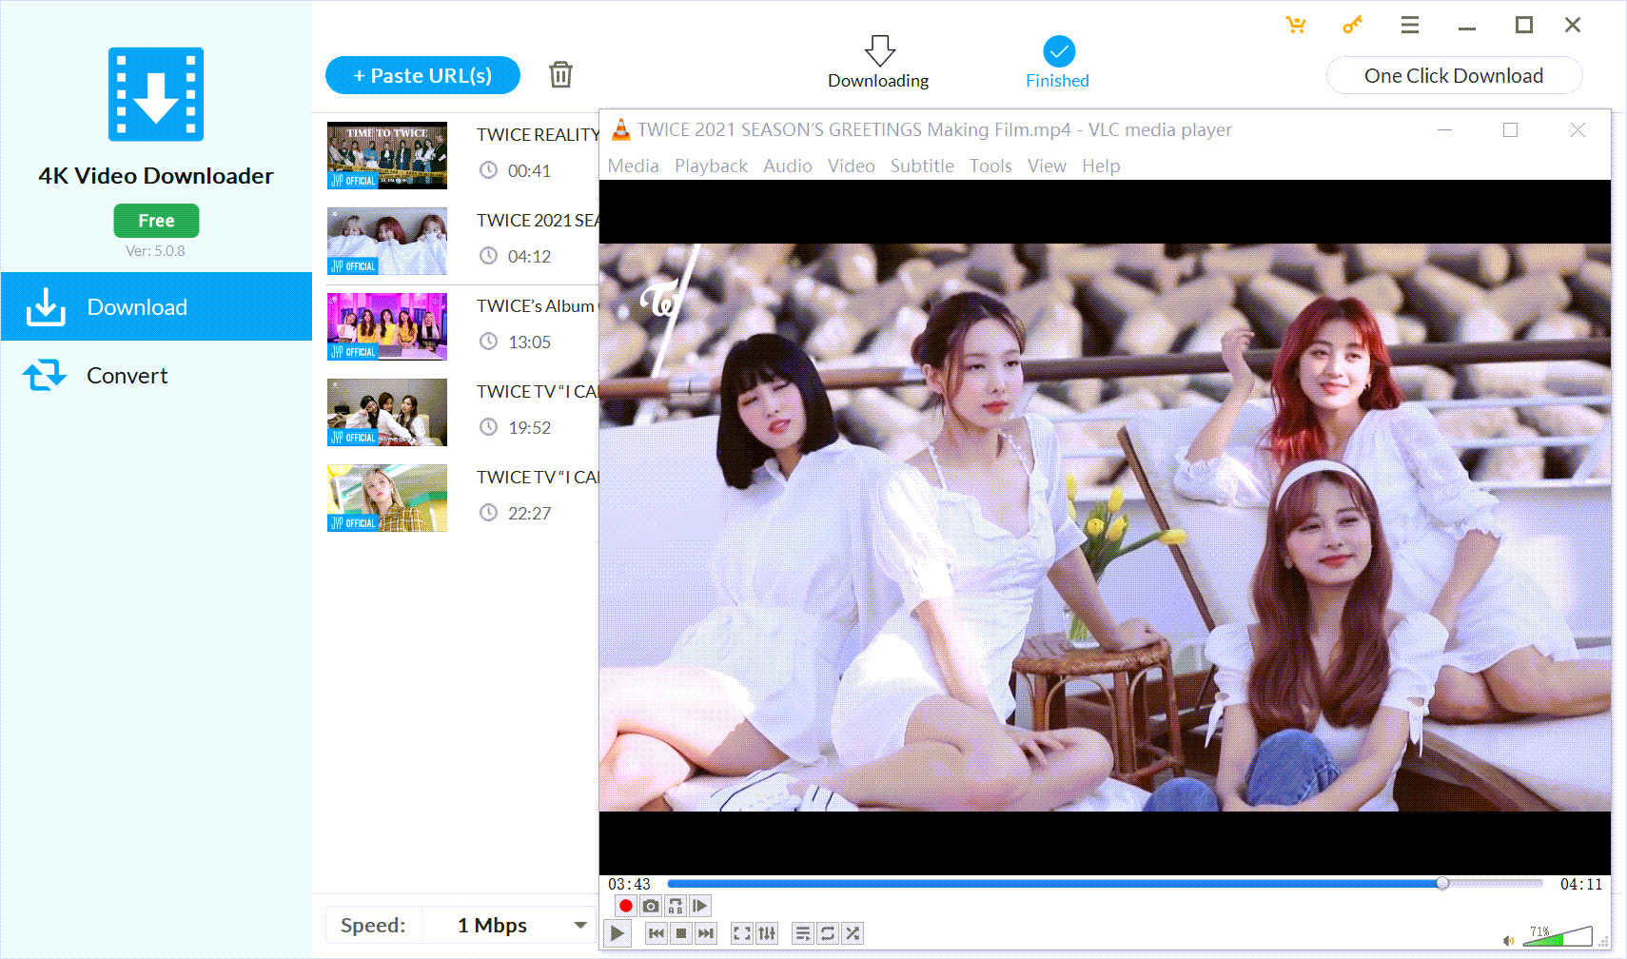The image size is (1627, 959).
Task: Click One Click Download button
Action: click(1454, 75)
